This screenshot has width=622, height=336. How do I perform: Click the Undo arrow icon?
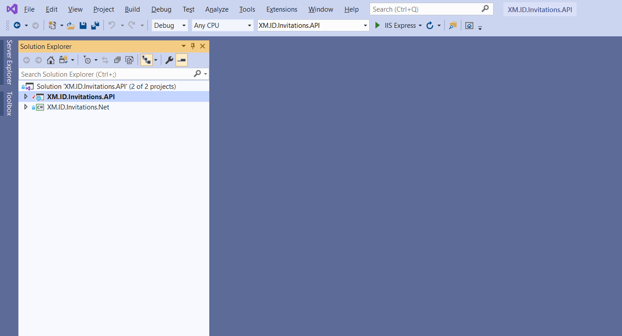point(112,26)
